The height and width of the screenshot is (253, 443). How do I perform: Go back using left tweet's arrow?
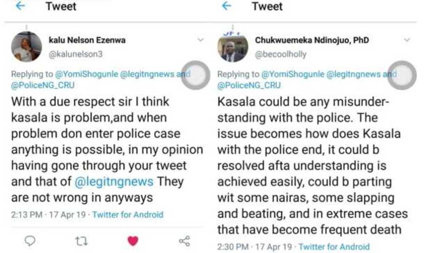pos(20,6)
